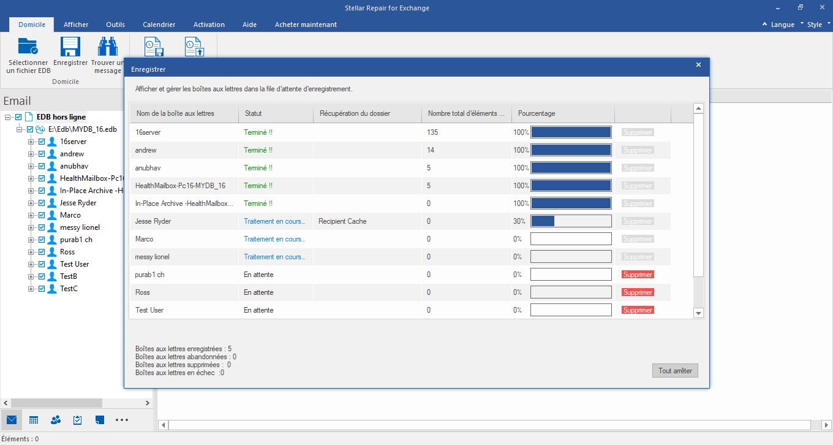The height and width of the screenshot is (445, 833).
Task: Select the andrew mailbox user icon
Action: [52, 154]
